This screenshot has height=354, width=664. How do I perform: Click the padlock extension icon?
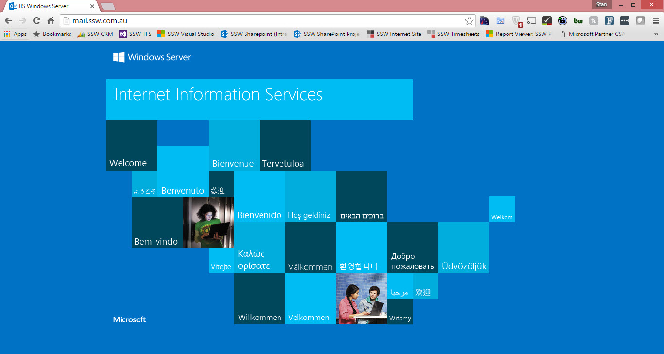point(562,21)
